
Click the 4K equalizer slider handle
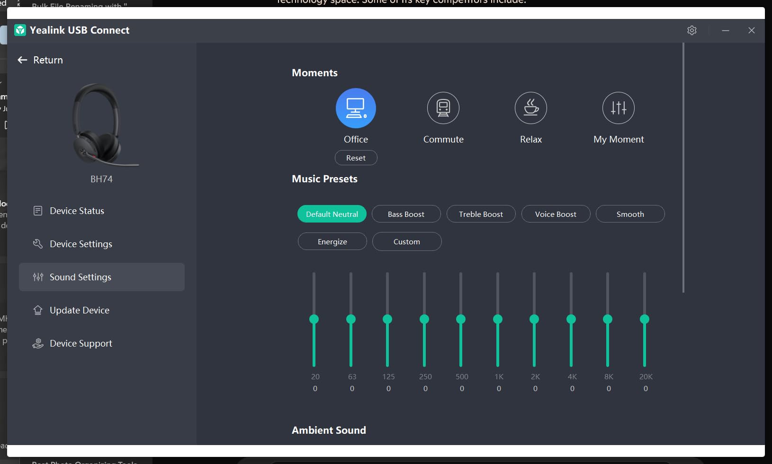coord(571,319)
